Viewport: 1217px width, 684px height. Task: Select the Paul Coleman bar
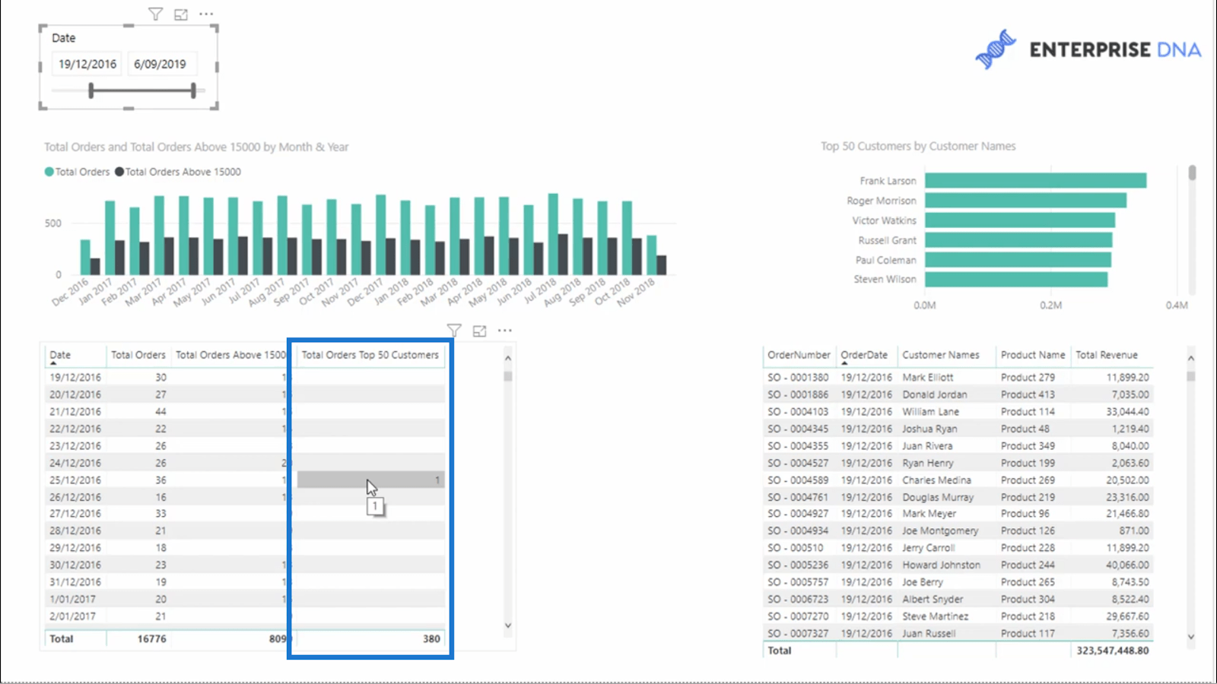tap(1018, 260)
